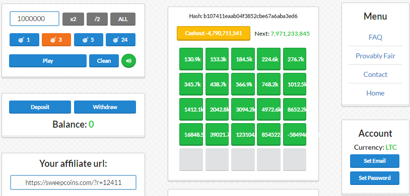Click the Set Email button
Viewport: 410px width, 196px height.
tap(375, 161)
